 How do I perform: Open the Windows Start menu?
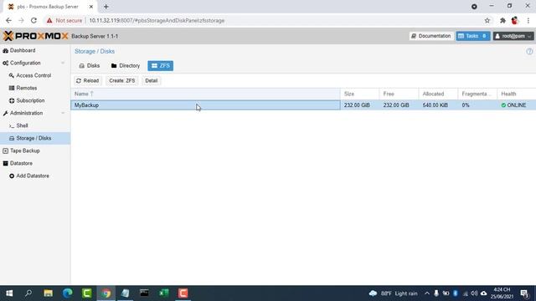tap(9, 293)
